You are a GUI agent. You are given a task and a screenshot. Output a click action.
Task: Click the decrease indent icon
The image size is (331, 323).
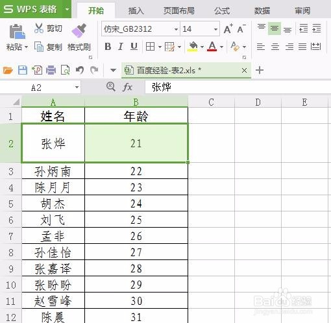(303, 29)
